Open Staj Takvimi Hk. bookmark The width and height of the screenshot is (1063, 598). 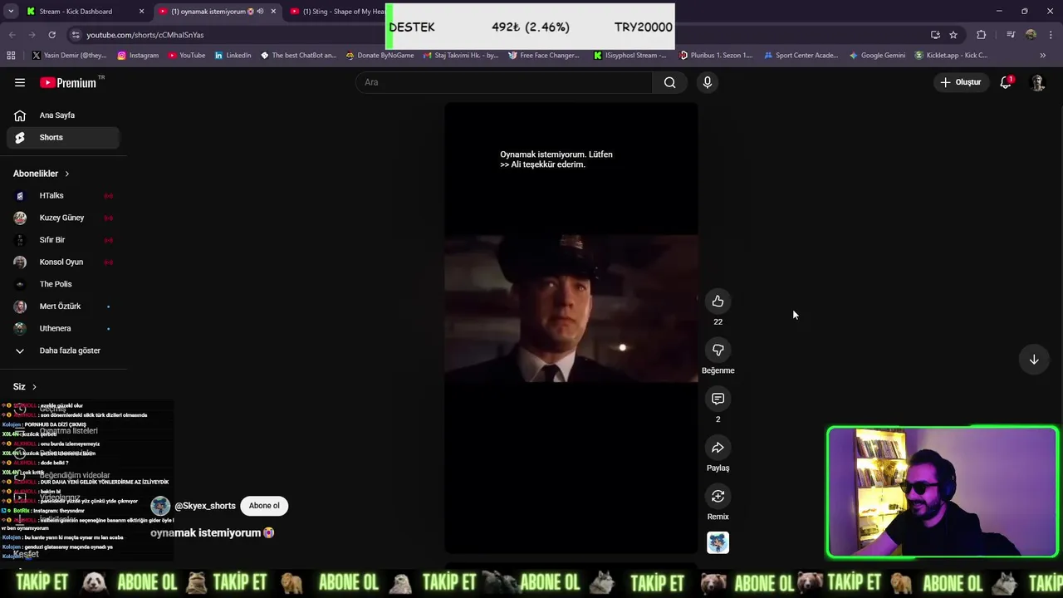pyautogui.click(x=461, y=56)
